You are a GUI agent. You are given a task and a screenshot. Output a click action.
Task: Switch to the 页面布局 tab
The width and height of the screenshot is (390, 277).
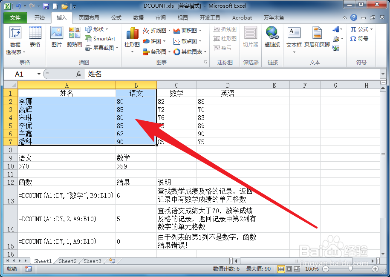(x=89, y=17)
